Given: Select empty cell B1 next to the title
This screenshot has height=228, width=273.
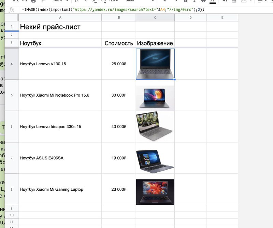Looking at the screenshot, I should [119, 27].
